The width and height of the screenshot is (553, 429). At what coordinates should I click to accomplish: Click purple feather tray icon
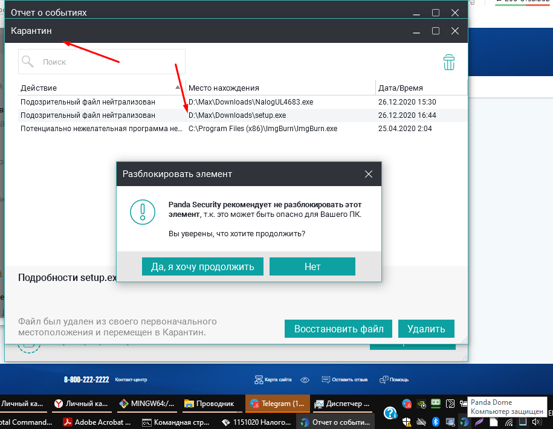click(479, 422)
